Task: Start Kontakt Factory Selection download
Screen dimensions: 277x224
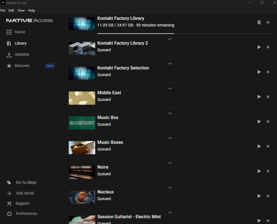Action: tap(259, 72)
